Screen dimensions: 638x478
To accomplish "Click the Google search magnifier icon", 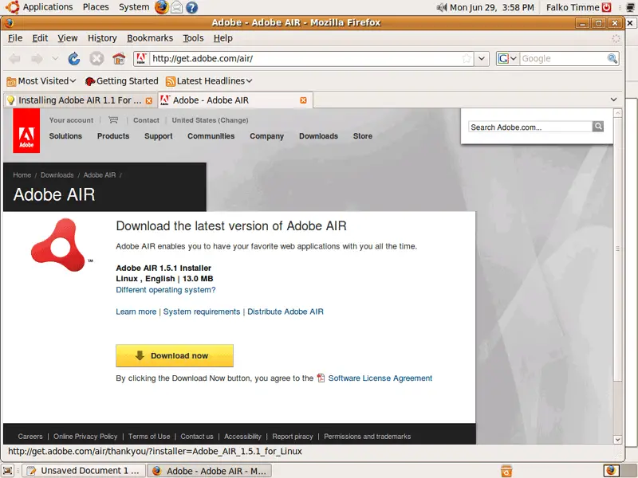I will pos(612,58).
